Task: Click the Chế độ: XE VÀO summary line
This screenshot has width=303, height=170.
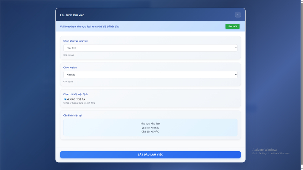Action: tap(150, 132)
